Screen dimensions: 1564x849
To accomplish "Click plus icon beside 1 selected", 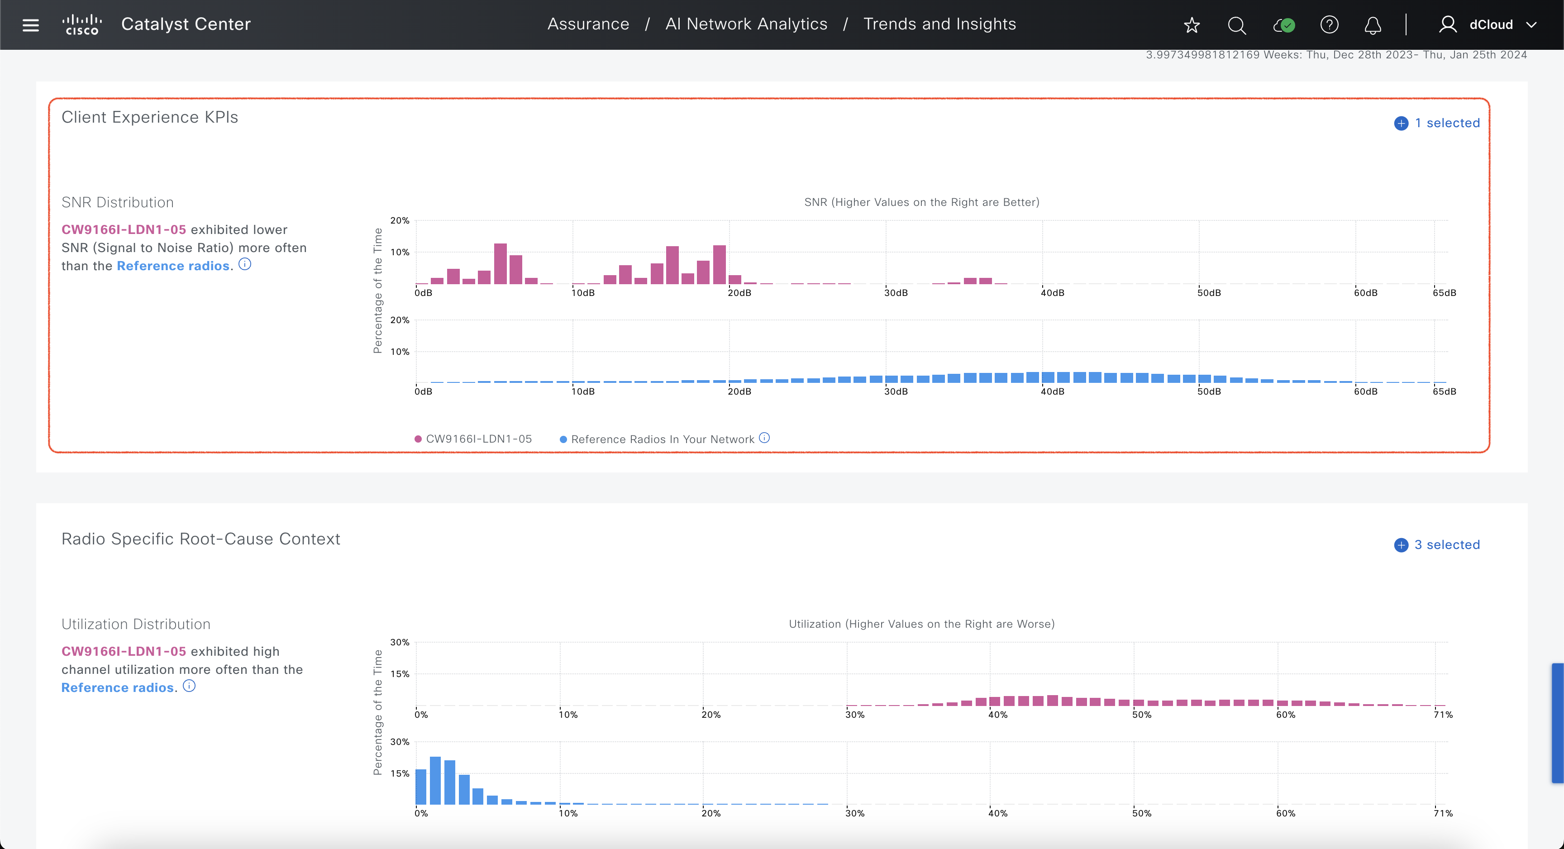I will click(x=1401, y=123).
